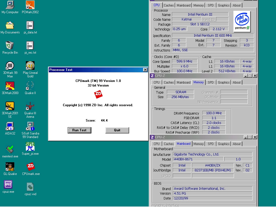Click the CPU-Z icon in Mainboard window title
The image size is (276, 207).
[152, 137]
